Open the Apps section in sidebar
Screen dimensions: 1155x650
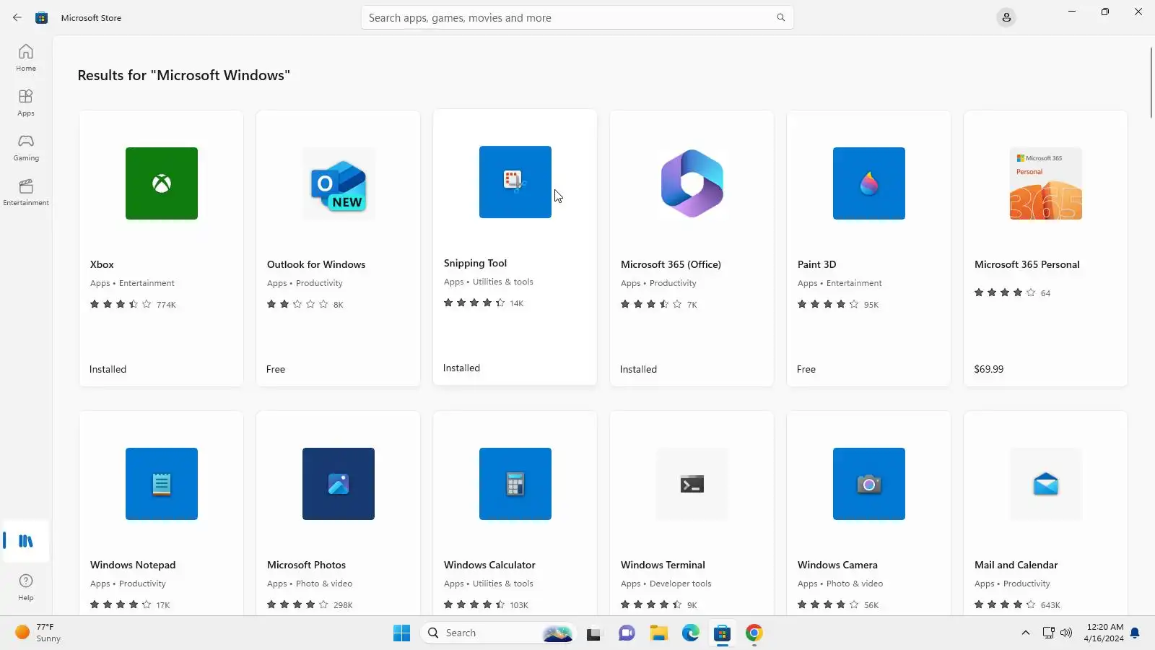(26, 103)
